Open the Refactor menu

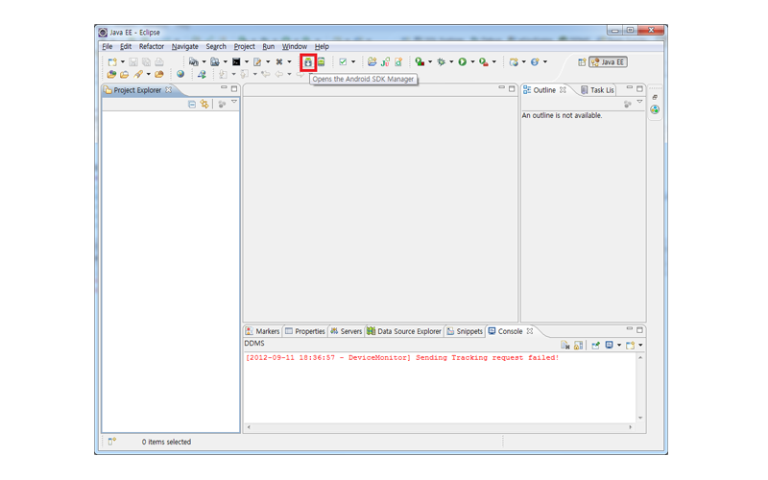pyautogui.click(x=152, y=46)
